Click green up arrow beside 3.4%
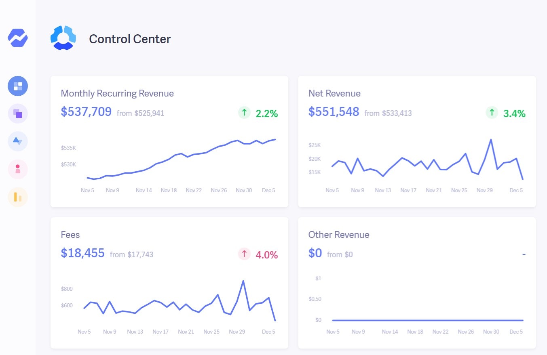 492,113
